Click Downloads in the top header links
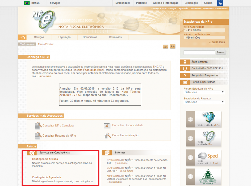 click(208, 9)
